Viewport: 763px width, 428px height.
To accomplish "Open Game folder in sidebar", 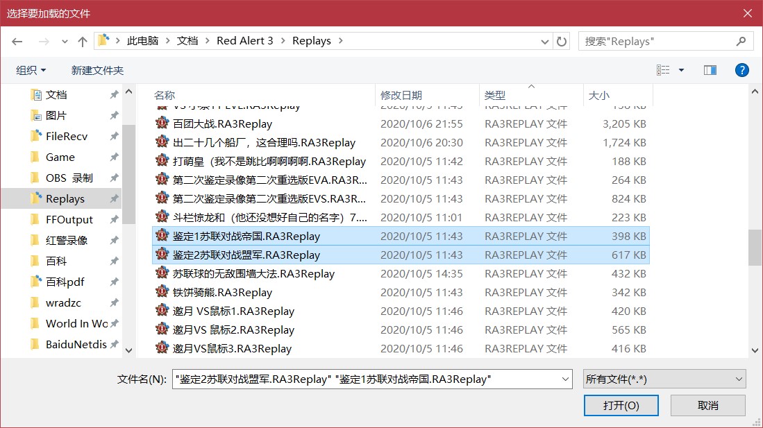I will 60,157.
